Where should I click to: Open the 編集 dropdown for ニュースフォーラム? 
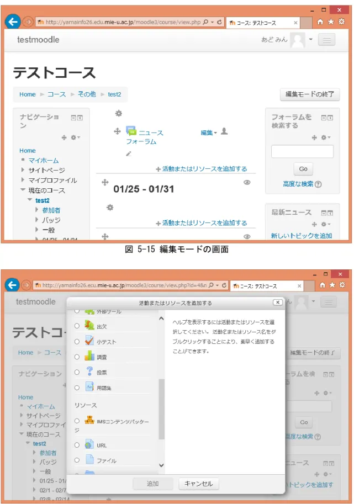click(209, 132)
